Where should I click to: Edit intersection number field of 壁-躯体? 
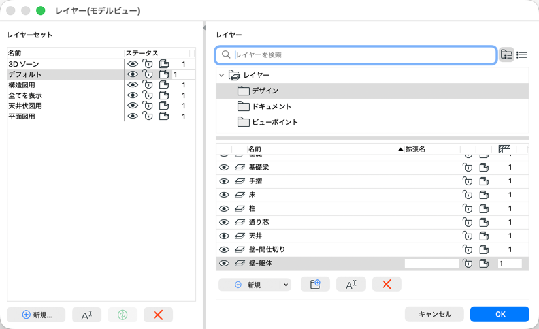point(510,264)
